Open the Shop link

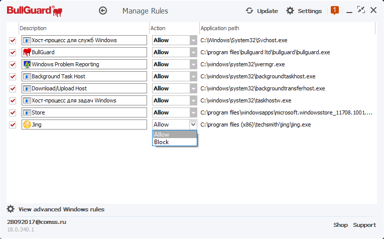tap(340, 225)
